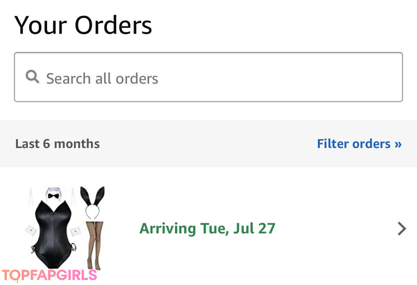Tap the "Search all orders" placeholder text
Screen dimensions: 417x285
click(102, 79)
